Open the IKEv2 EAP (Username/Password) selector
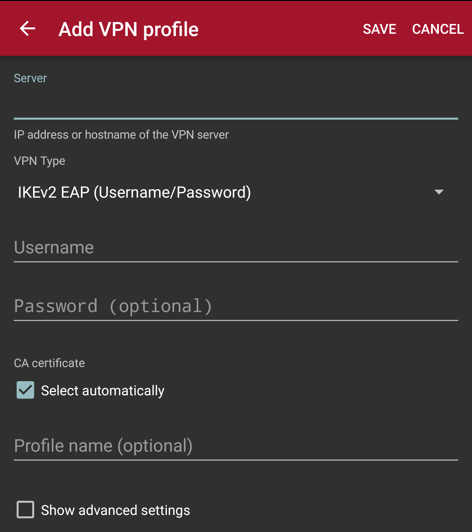This screenshot has height=532, width=472. [134, 192]
